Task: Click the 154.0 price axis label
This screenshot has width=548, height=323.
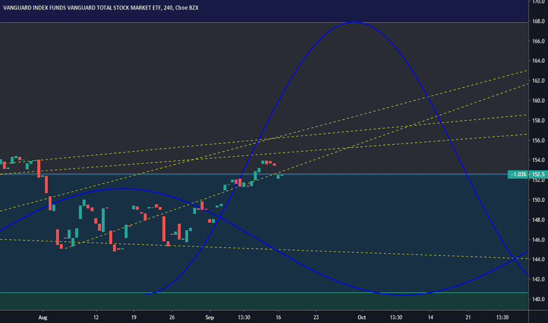Action: pos(538,160)
